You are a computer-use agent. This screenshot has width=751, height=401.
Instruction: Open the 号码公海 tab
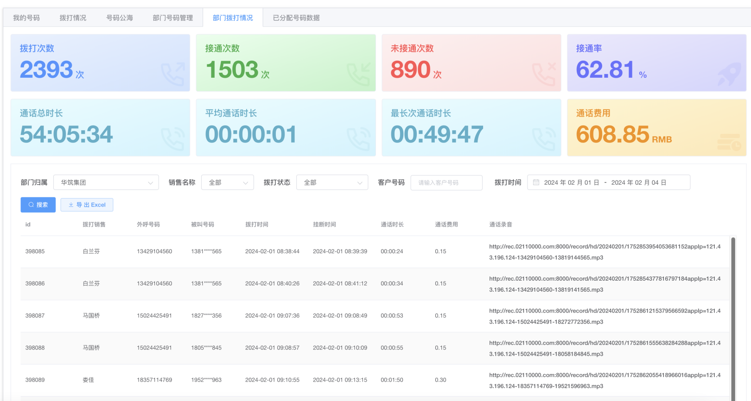tap(120, 18)
